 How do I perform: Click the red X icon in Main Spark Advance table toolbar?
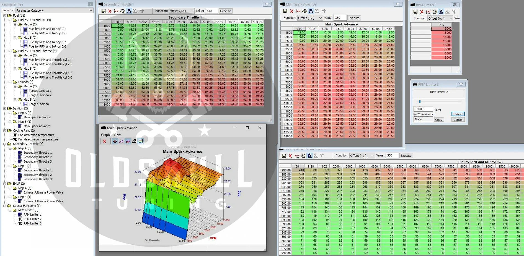coord(291,11)
